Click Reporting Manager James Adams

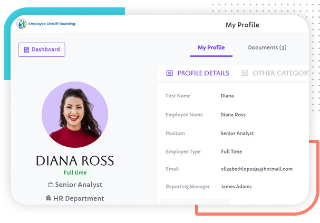tap(236, 187)
